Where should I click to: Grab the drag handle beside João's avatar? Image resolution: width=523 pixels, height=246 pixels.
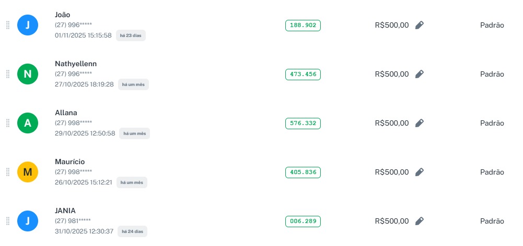pos(8,25)
